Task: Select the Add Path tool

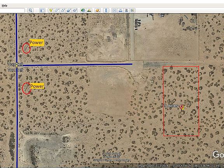Action: (63, 10)
